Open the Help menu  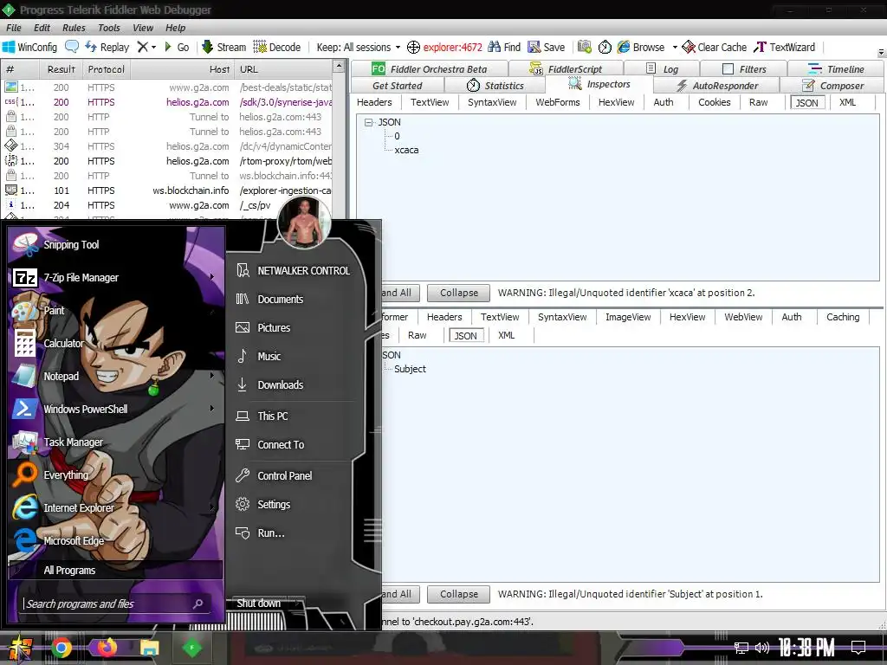[x=175, y=28]
